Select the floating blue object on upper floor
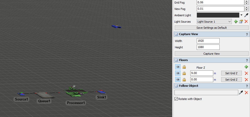250x117 pixels. pyautogui.click(x=116, y=26)
